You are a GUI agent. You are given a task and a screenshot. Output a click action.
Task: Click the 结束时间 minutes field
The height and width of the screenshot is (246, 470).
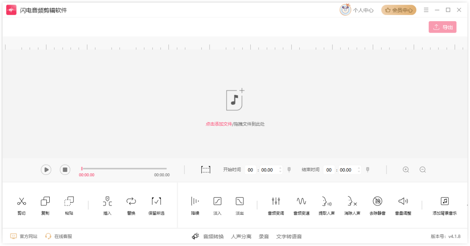329,170
